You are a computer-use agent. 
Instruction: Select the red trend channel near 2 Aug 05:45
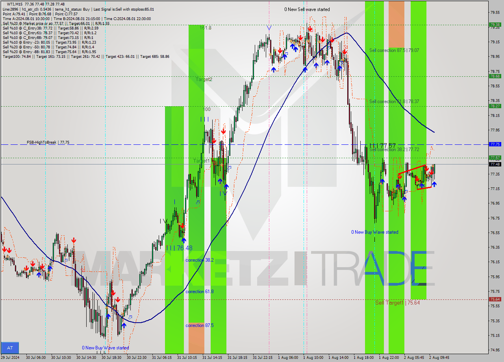click(415, 177)
